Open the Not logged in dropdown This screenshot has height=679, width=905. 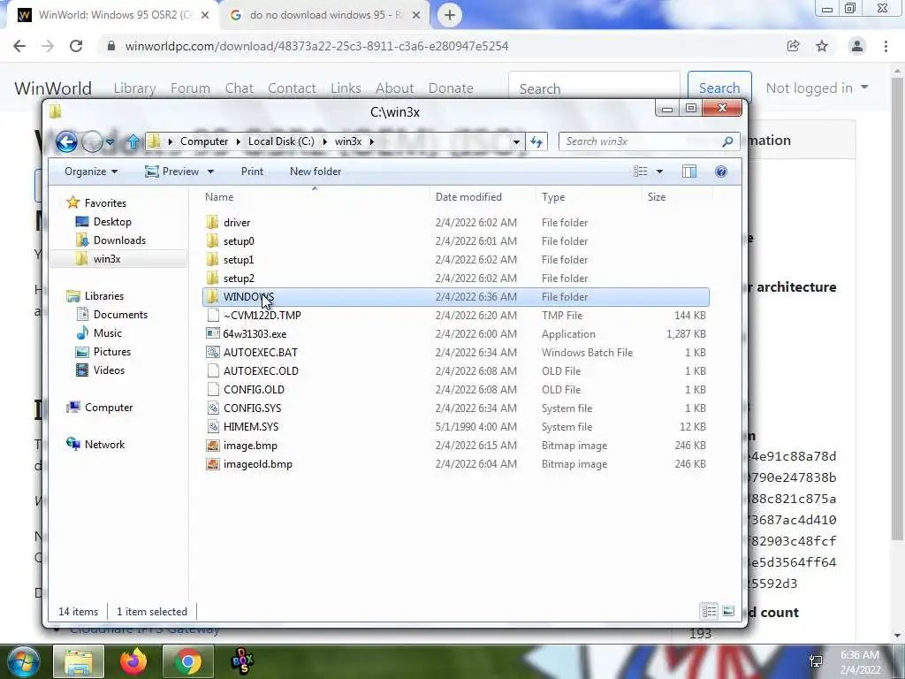(x=817, y=88)
